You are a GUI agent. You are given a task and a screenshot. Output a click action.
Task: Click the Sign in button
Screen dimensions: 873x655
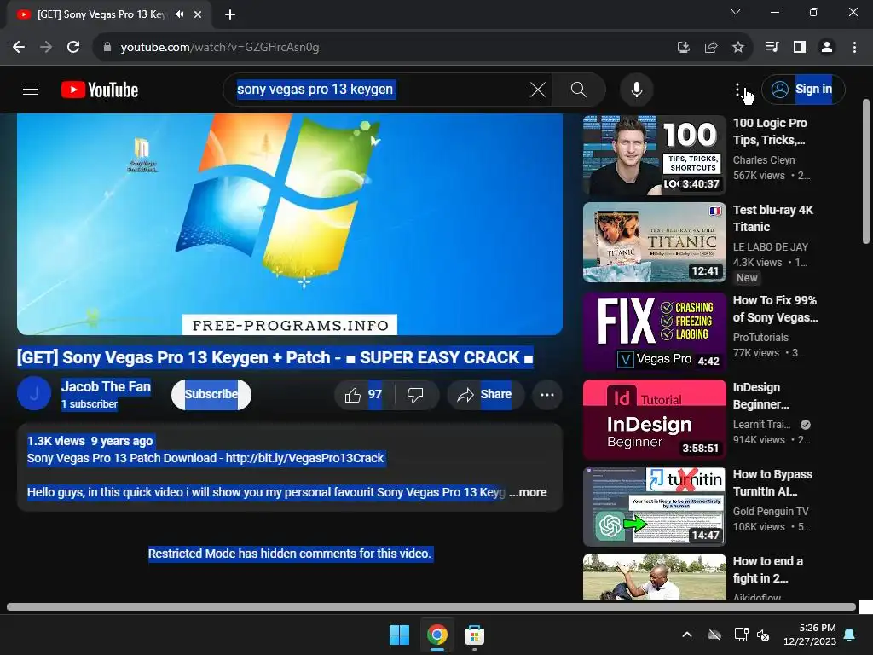click(x=803, y=89)
